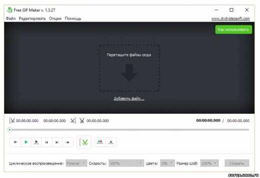Image resolution: width=260 pixels, height=178 pixels.
Task: Click the scissors icon before third timecode
Action: pos(82,121)
